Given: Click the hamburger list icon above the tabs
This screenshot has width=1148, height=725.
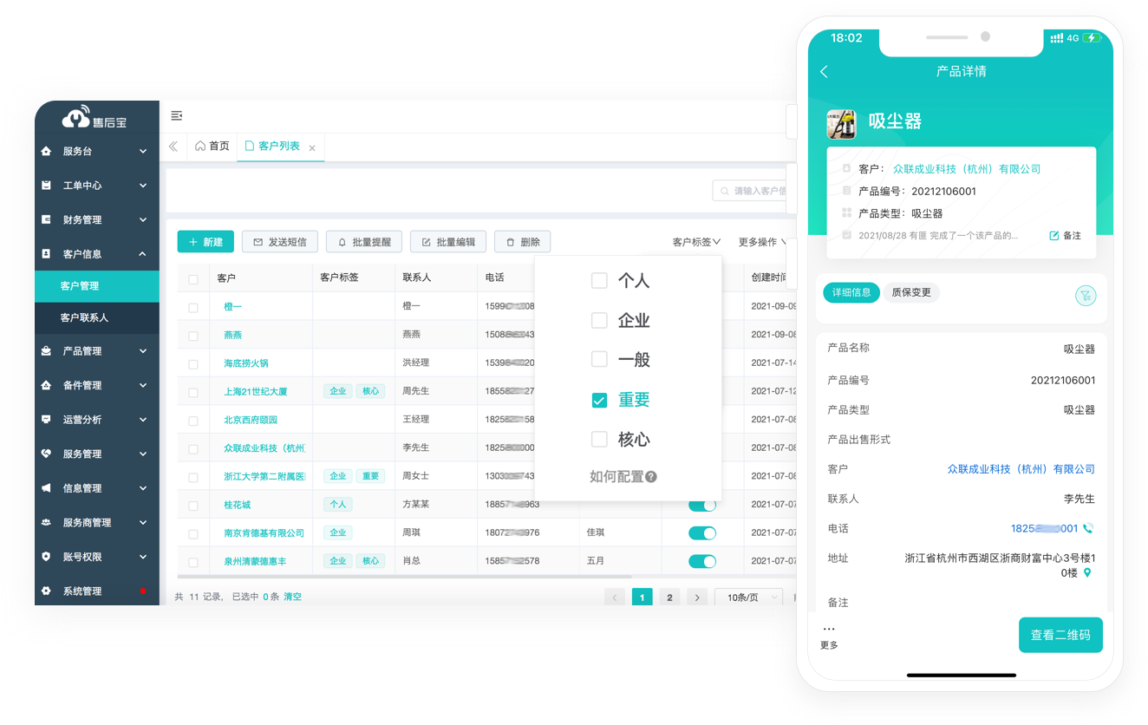Looking at the screenshot, I should click(177, 114).
